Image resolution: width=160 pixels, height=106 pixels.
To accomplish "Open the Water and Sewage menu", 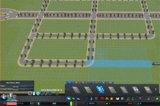I will click(x=91, y=99).
